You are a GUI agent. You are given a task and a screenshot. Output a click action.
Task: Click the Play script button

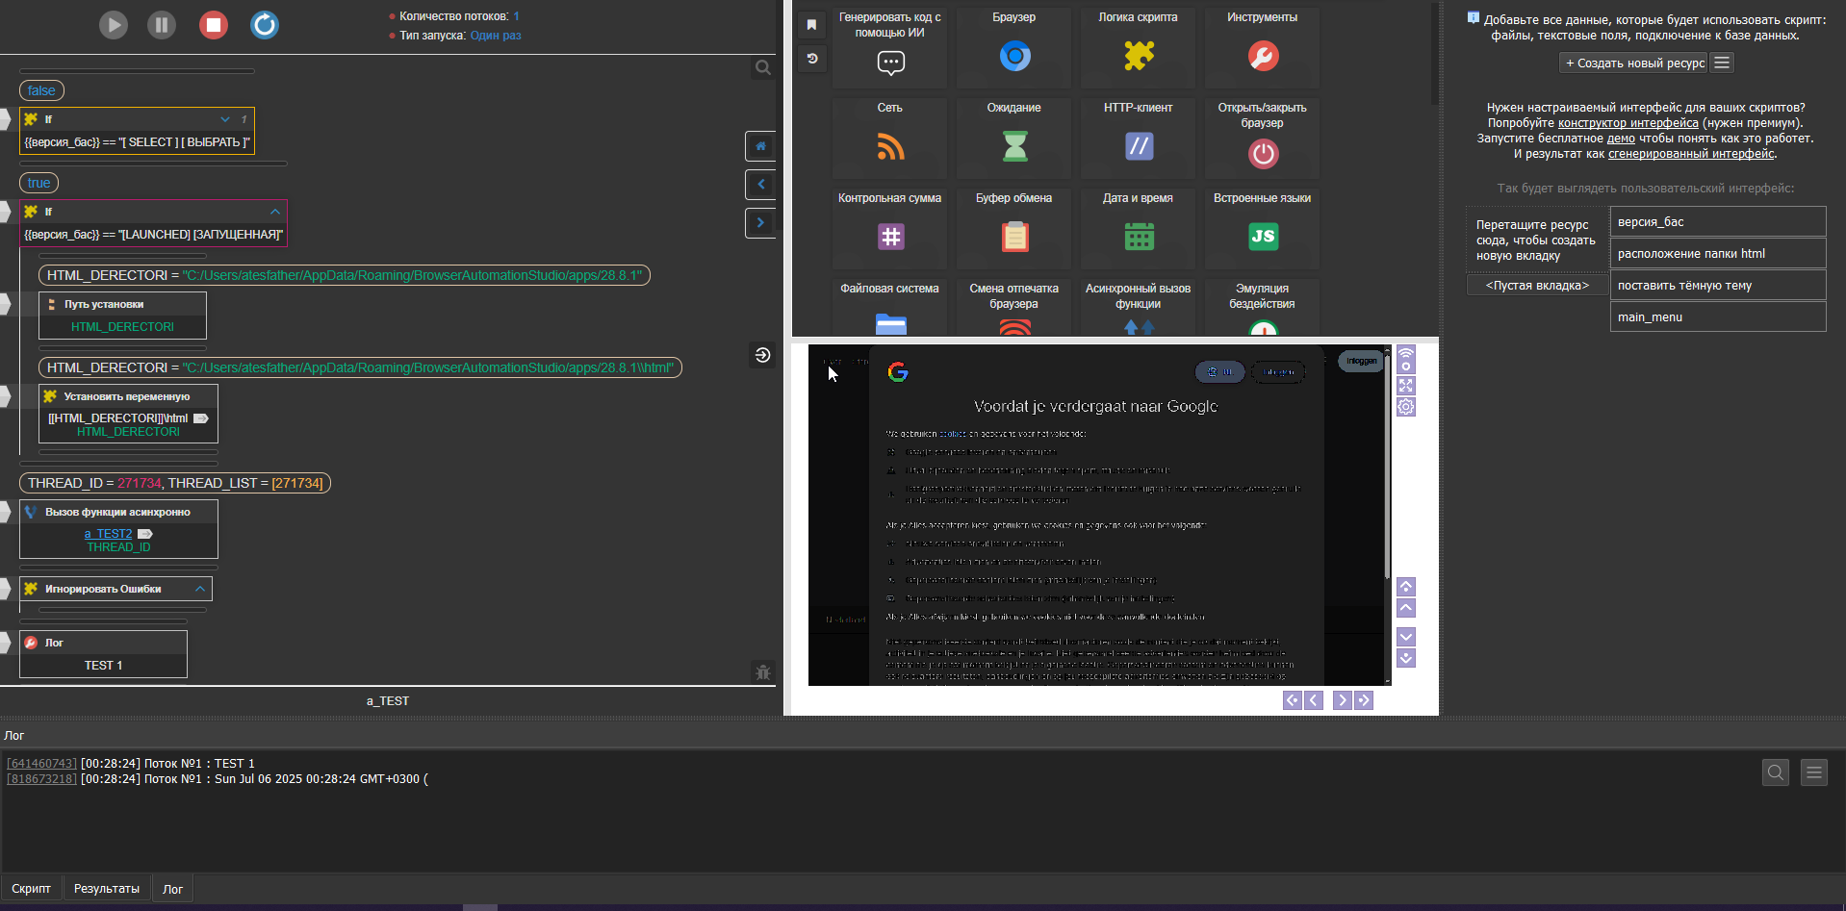point(114,25)
